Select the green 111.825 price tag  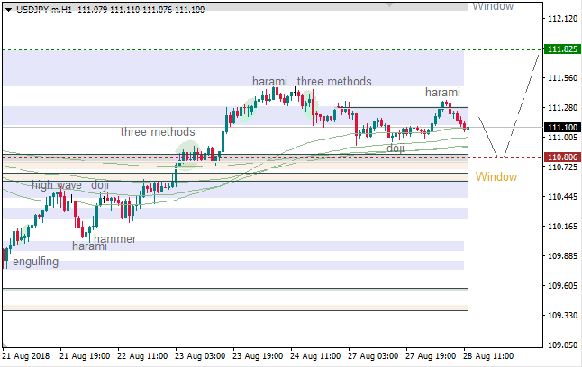point(562,49)
